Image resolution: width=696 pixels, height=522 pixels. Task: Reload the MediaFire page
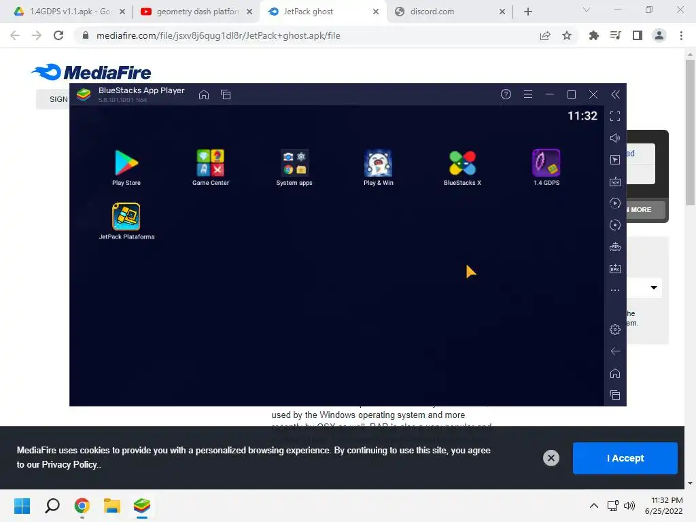[x=58, y=35]
